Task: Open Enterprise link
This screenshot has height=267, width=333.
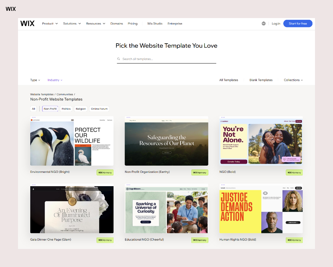Action: coord(175,23)
